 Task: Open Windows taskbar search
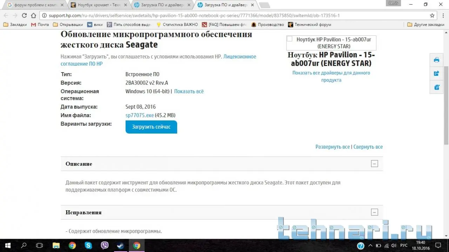(x=24, y=245)
